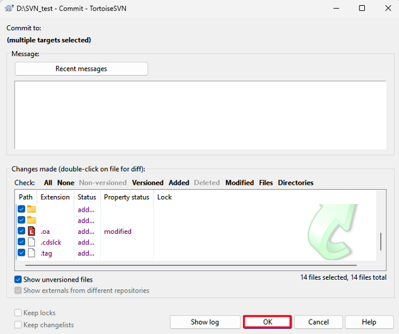The height and width of the screenshot is (334, 399).
Task: Click the file list horizontal scrollbar
Action: [x=191, y=265]
